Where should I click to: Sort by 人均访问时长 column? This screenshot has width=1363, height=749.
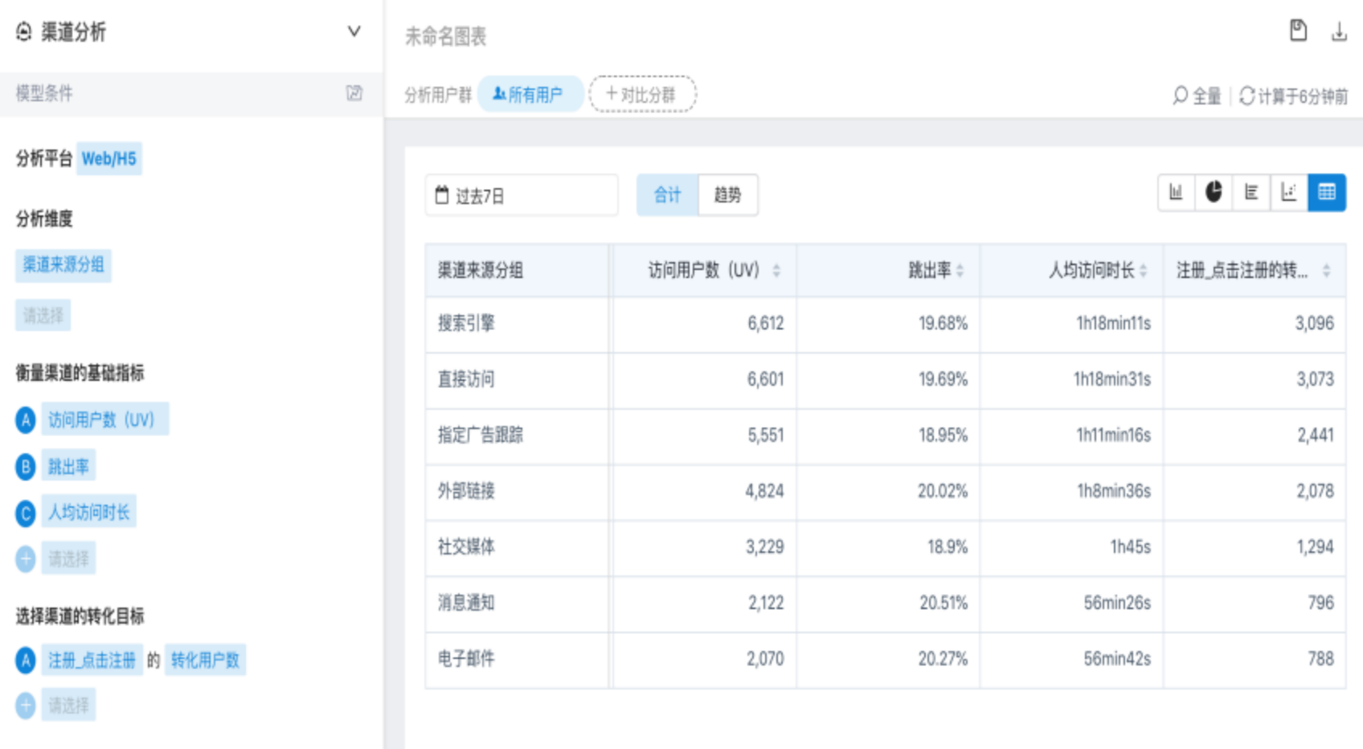coord(1144,271)
